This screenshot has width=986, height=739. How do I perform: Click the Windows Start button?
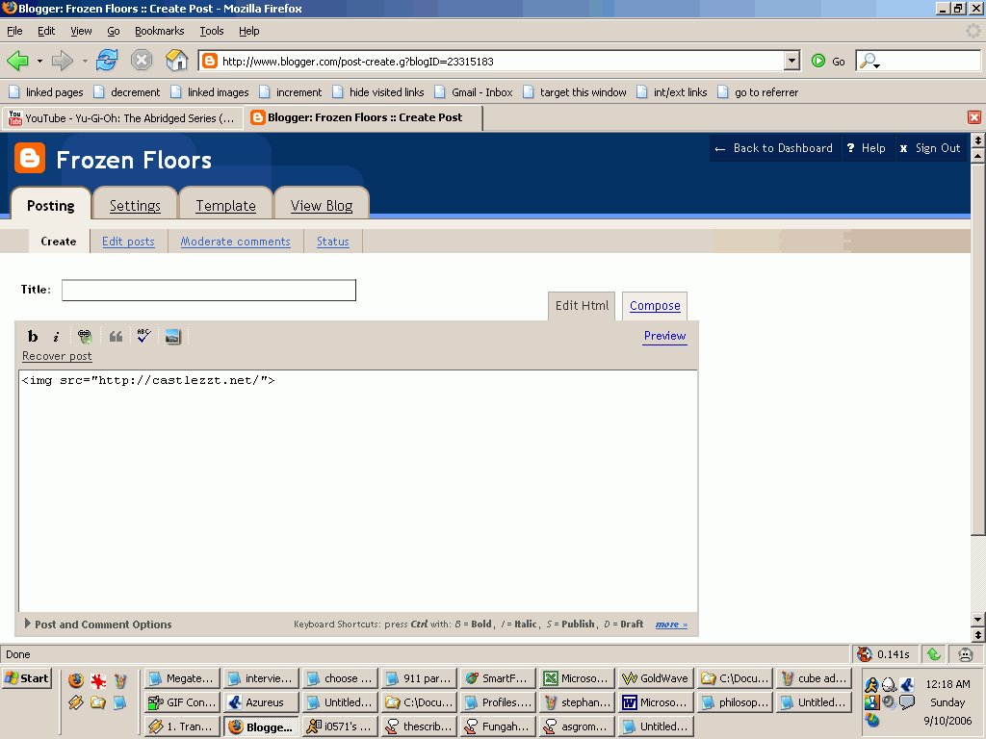pos(26,678)
